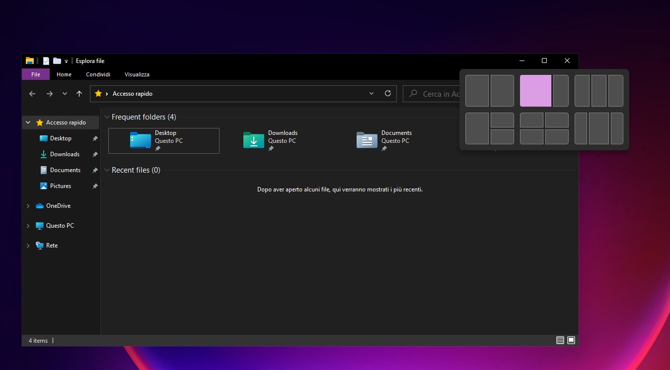This screenshot has height=370, width=670.
Task: Minimize the Esplora file window
Action: 522,61
